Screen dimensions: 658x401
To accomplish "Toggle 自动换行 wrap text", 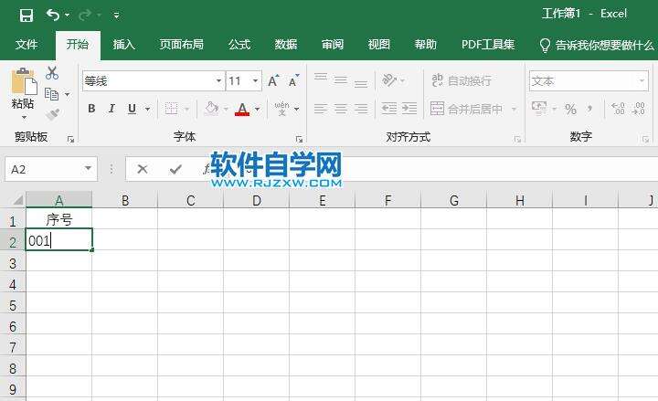I will (462, 80).
